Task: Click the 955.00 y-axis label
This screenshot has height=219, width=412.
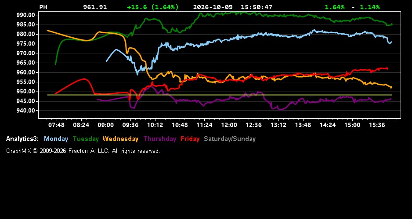Action: (25, 82)
